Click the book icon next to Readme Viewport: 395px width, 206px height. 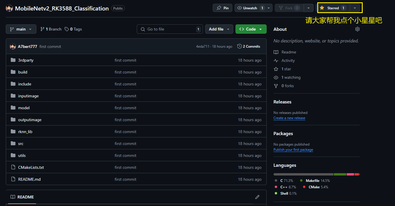[x=276, y=52]
